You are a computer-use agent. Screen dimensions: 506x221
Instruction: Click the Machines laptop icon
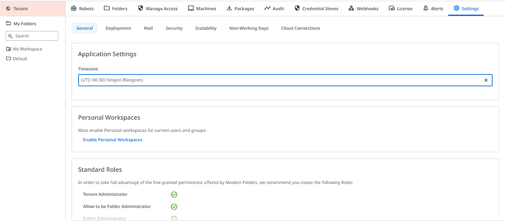[191, 8]
